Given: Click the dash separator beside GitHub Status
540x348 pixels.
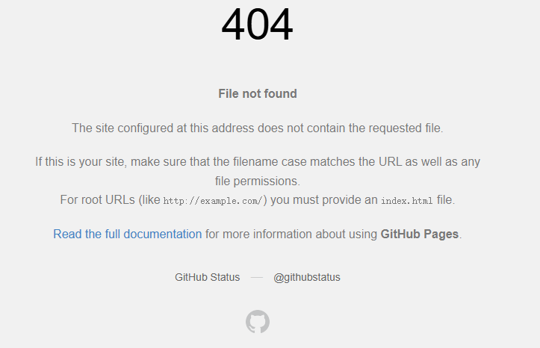Looking at the screenshot, I should point(257,277).
